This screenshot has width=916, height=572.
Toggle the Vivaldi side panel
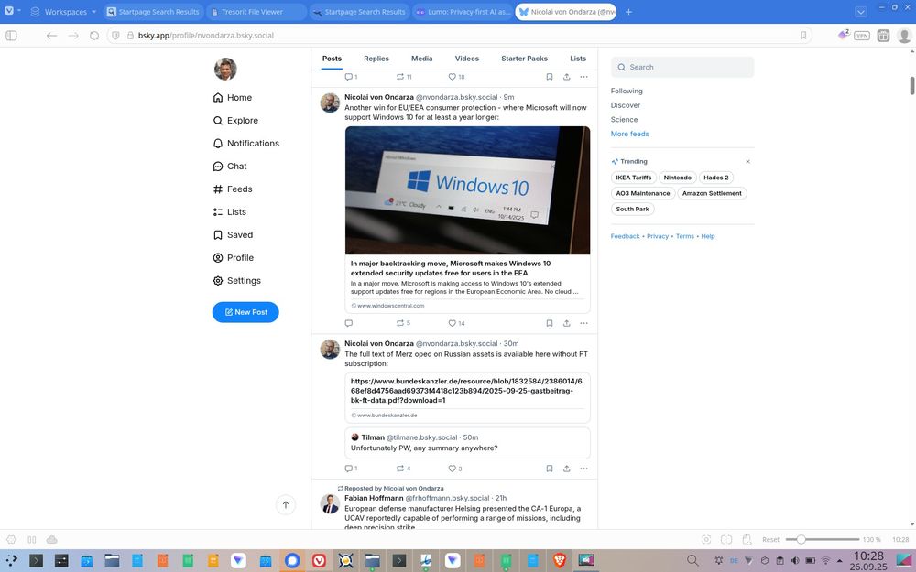click(11, 36)
